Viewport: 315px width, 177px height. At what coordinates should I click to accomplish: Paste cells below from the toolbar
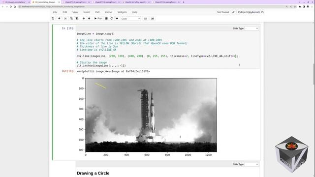(77, 19)
